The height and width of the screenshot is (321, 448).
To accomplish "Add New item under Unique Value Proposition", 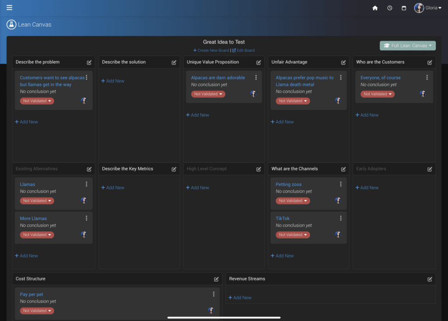I will [197, 115].
